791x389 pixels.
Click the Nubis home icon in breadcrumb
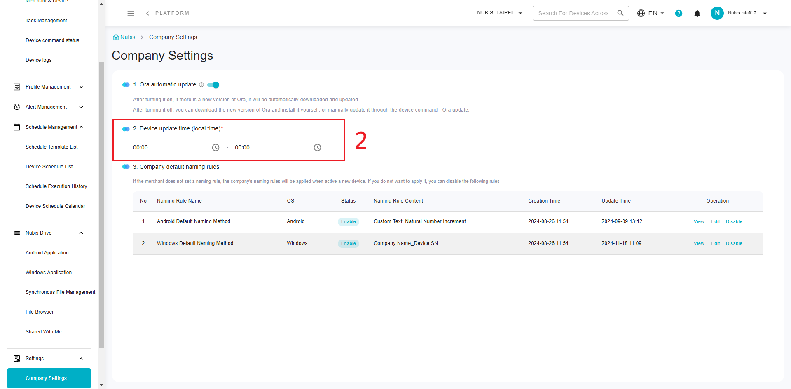click(x=116, y=37)
